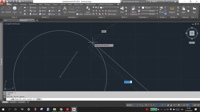Expand the Utilities panel

coord(173,17)
